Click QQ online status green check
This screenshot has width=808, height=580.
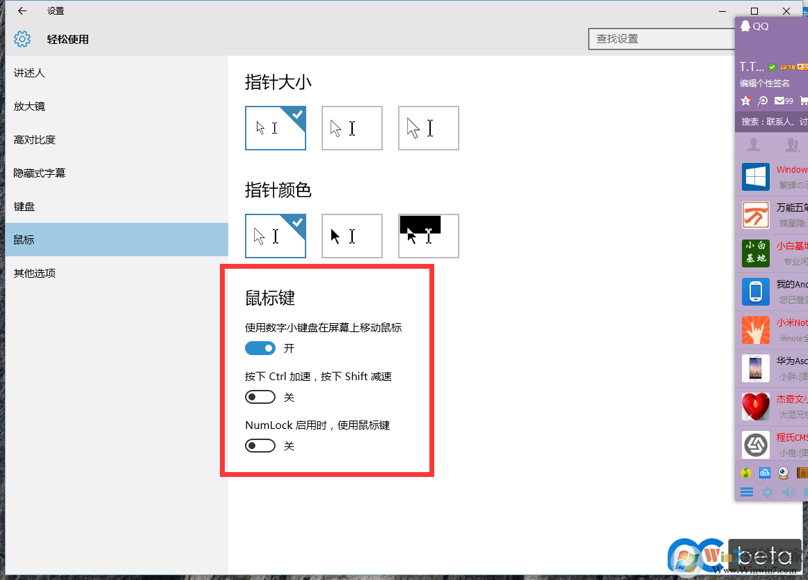click(x=772, y=67)
